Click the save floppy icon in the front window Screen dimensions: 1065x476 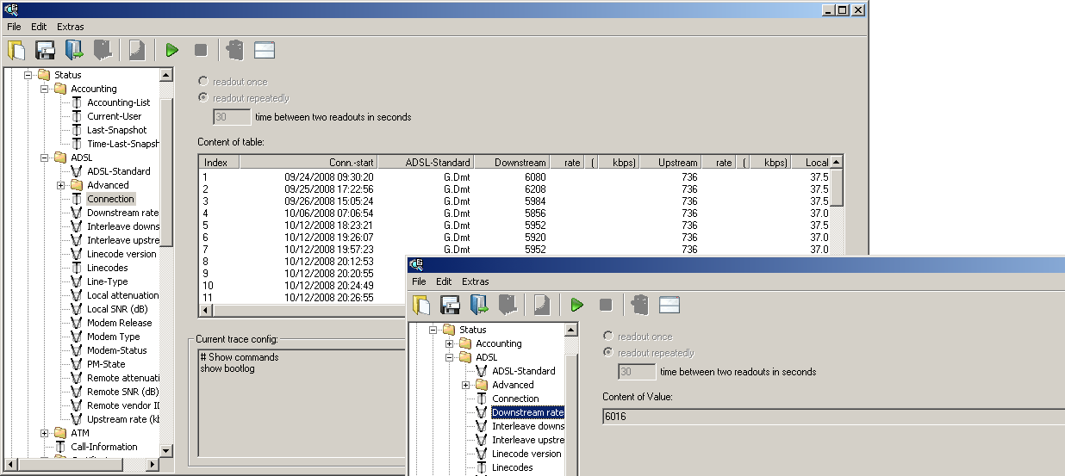click(450, 305)
